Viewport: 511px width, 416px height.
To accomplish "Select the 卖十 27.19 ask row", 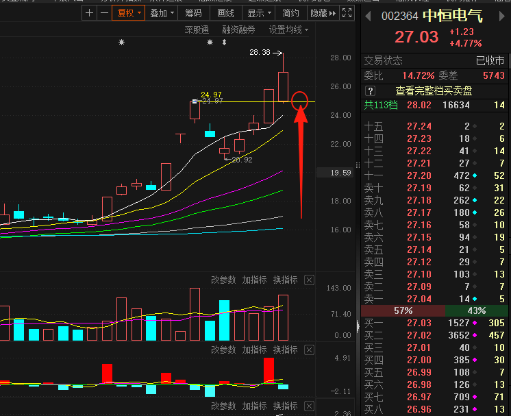I will pos(434,188).
